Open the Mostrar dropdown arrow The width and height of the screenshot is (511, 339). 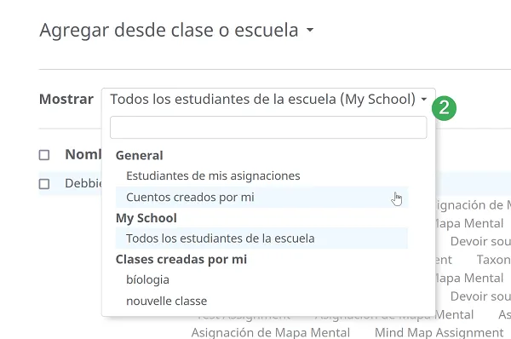(423, 99)
